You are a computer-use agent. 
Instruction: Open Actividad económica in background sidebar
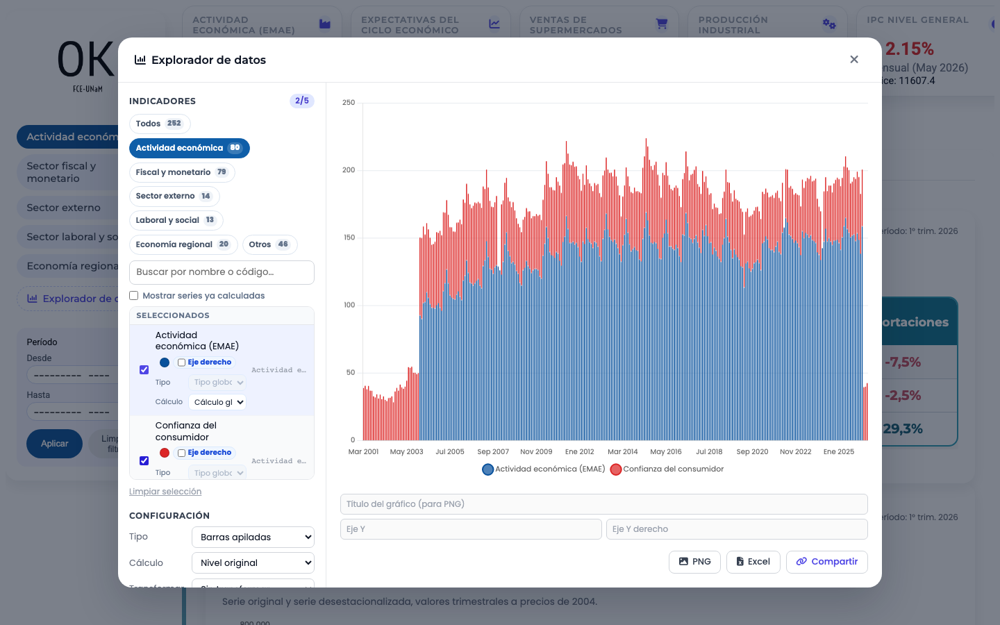pyautogui.click(x=68, y=137)
